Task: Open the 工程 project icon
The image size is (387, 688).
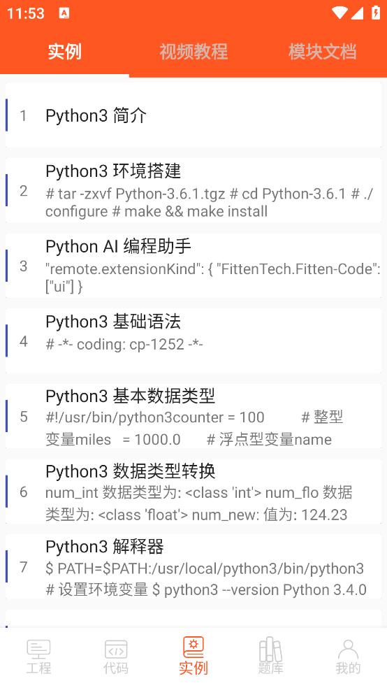Action: point(38,649)
